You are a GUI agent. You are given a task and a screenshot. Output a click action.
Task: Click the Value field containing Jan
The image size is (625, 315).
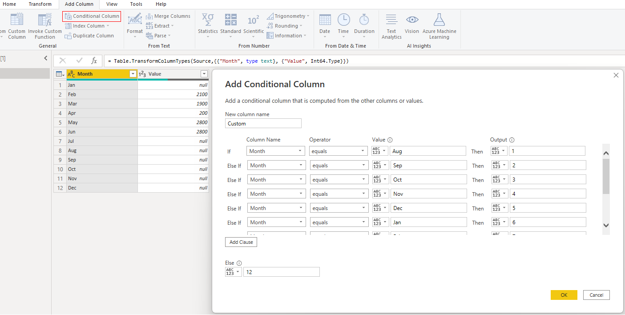pyautogui.click(x=429, y=222)
